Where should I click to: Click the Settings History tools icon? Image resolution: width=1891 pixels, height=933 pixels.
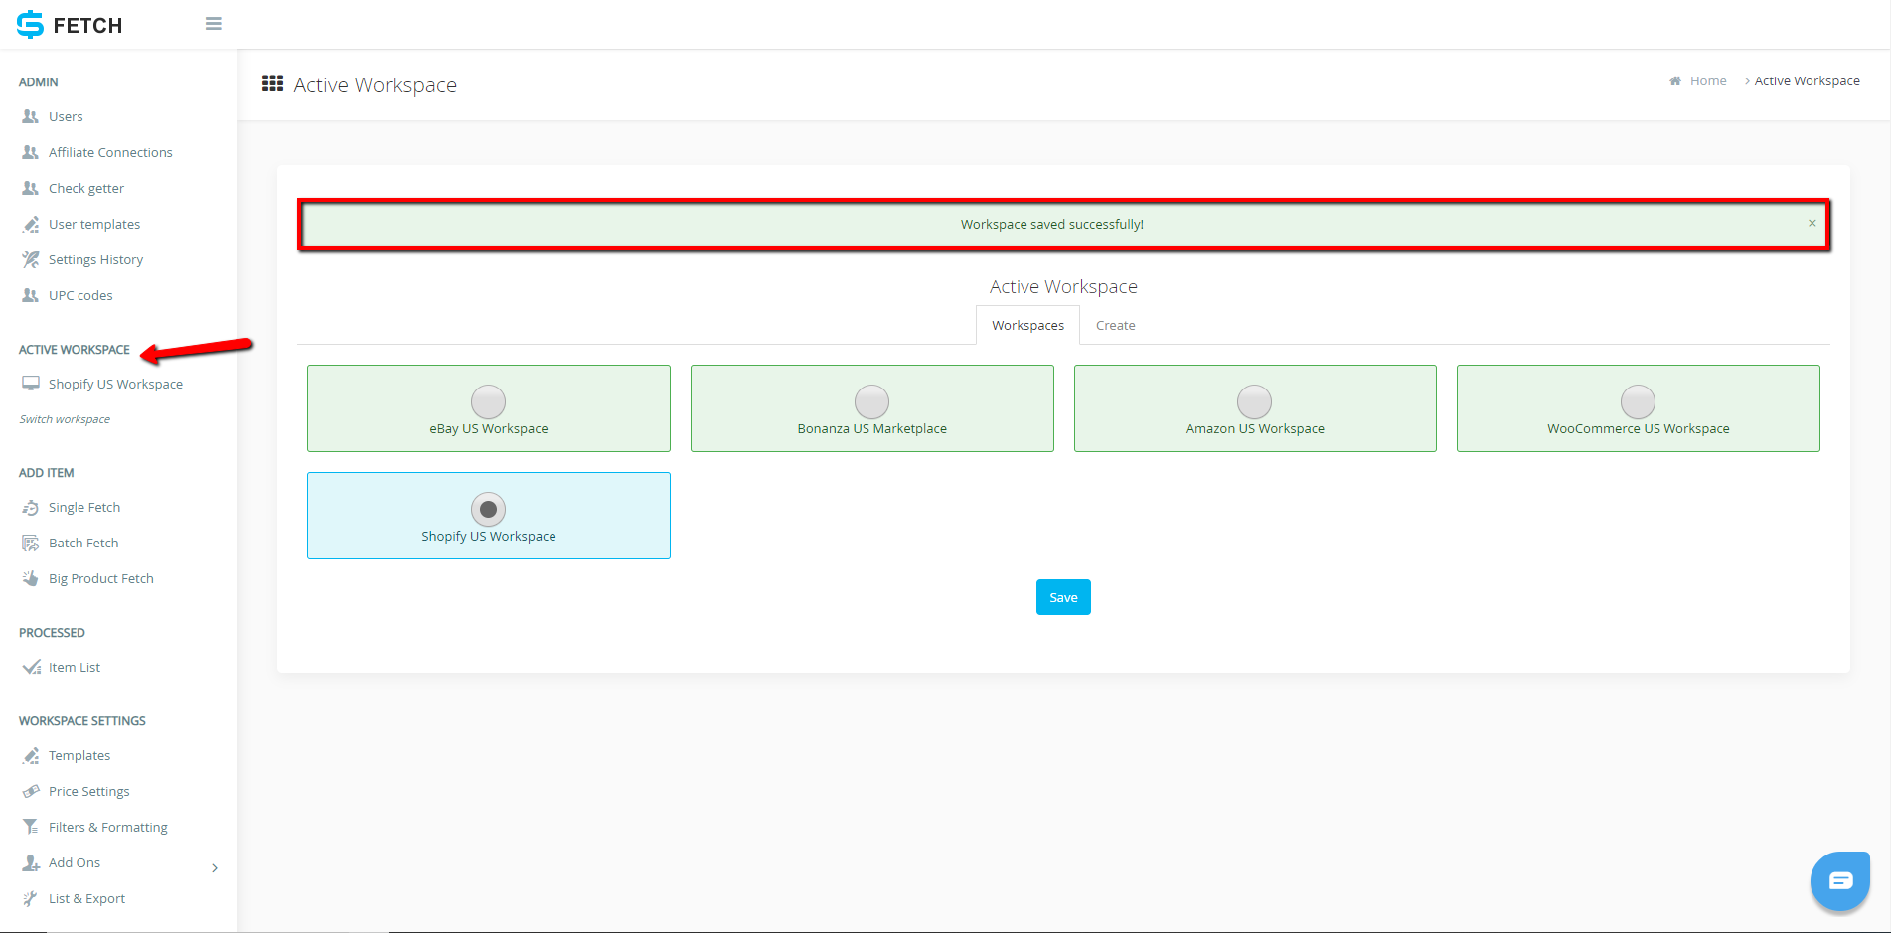31,259
